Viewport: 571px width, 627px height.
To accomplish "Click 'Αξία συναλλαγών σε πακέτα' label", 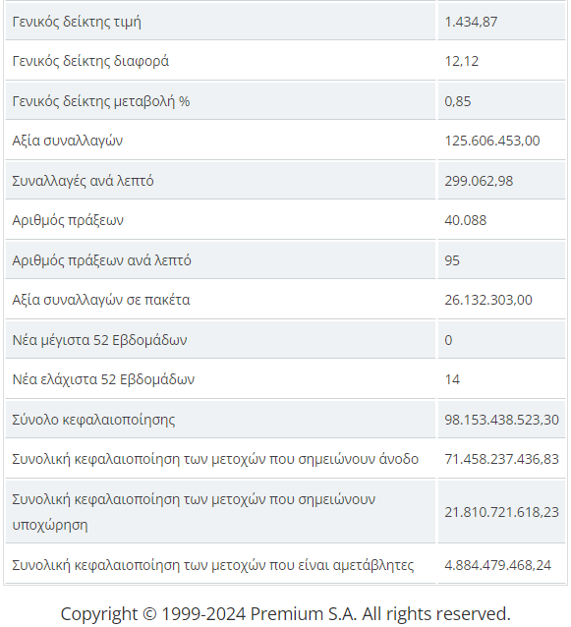I will pos(101,300).
